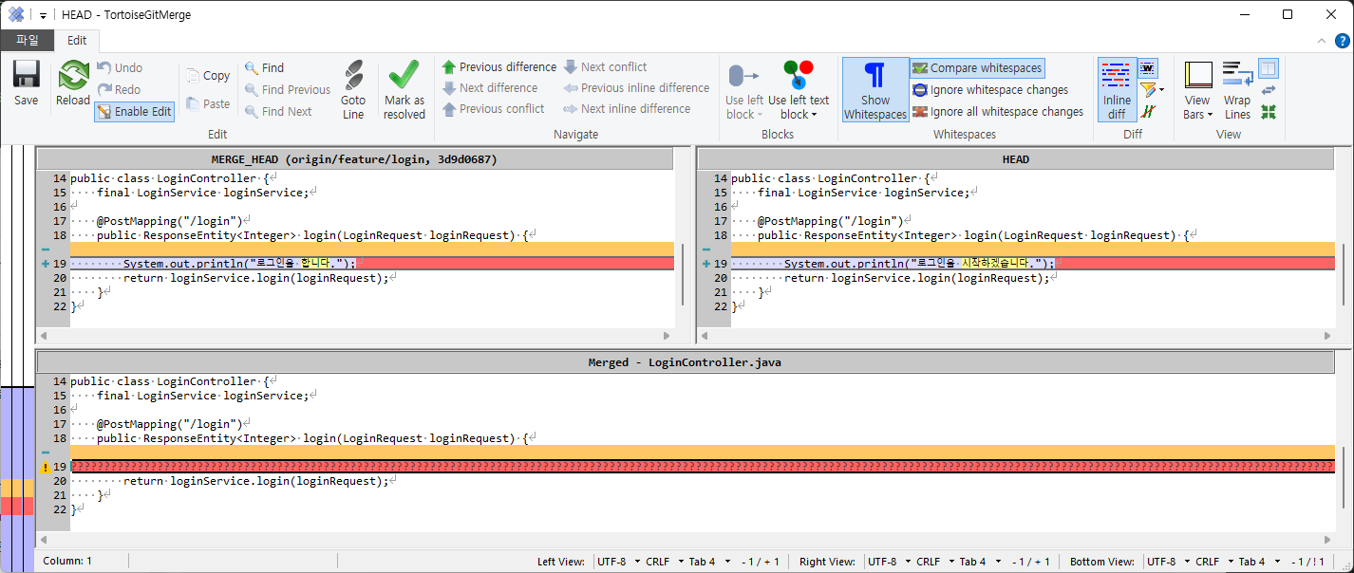Go to previous inline difference

click(x=636, y=88)
